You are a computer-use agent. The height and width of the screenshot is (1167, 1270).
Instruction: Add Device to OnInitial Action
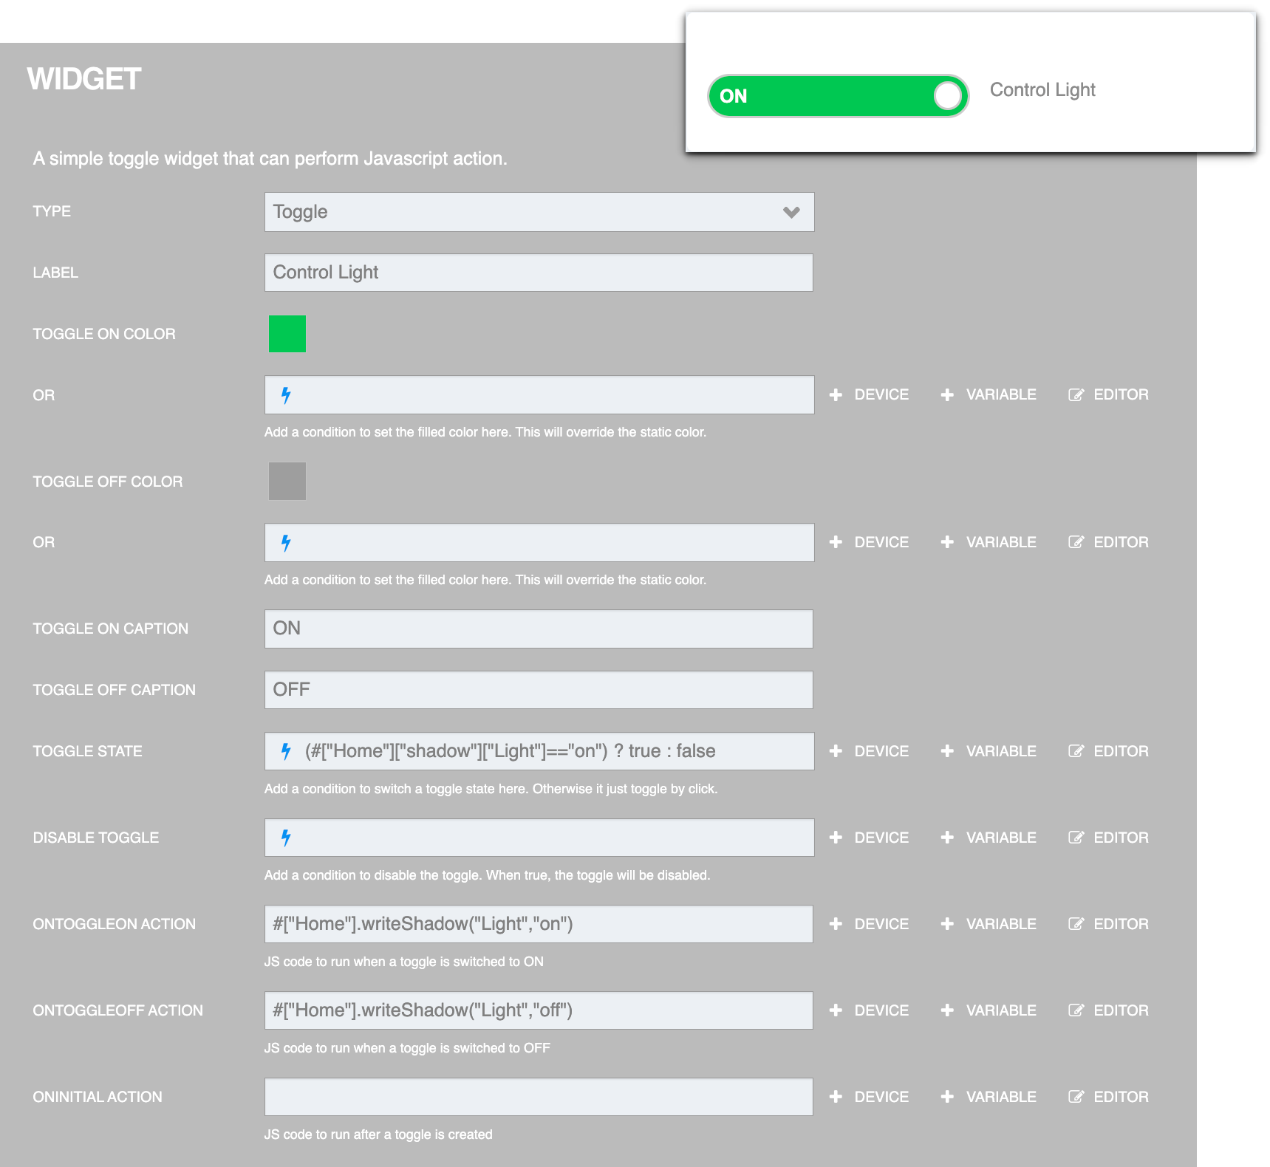click(869, 1097)
